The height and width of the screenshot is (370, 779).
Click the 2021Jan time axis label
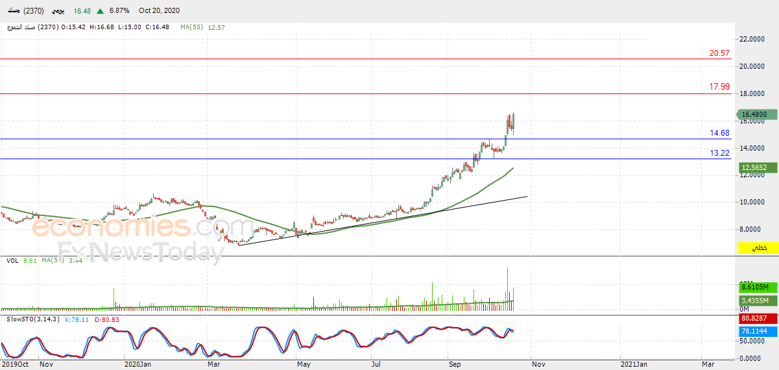click(632, 365)
